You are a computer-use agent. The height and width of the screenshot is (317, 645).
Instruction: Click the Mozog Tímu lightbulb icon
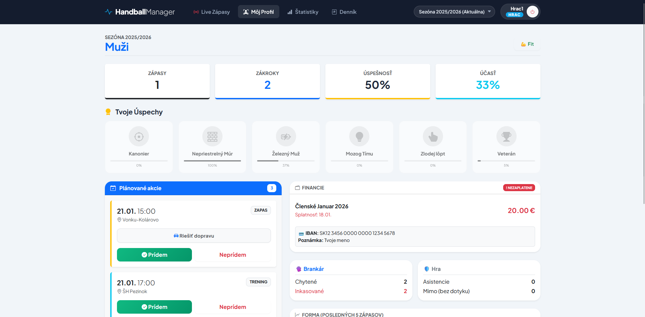[x=359, y=136]
